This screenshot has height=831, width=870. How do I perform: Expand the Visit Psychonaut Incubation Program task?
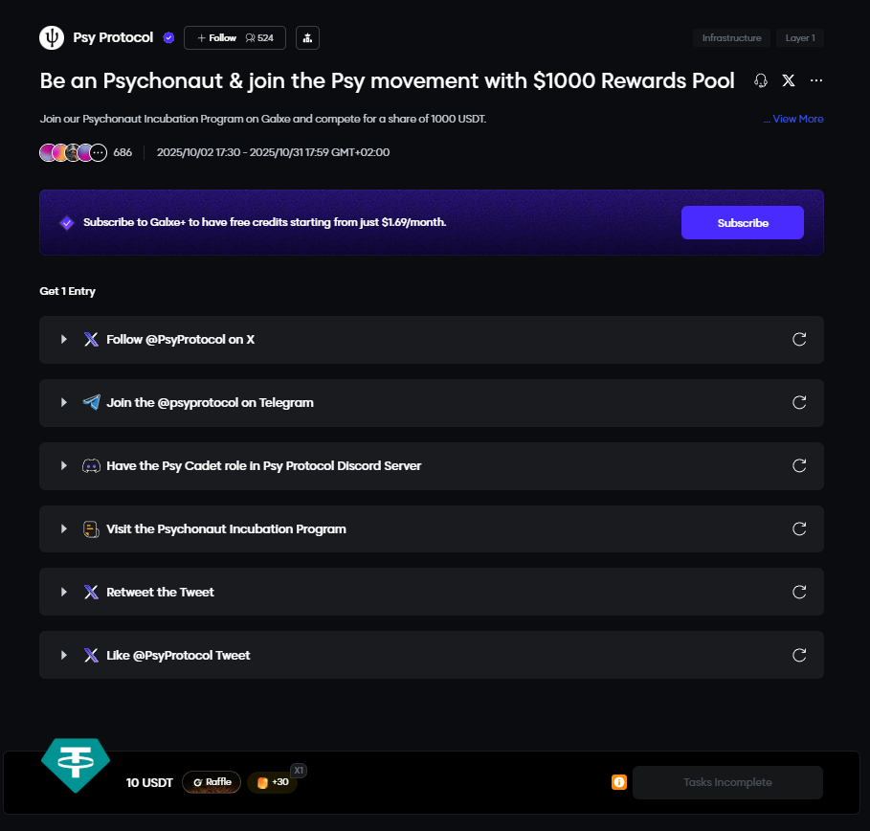pyautogui.click(x=64, y=529)
